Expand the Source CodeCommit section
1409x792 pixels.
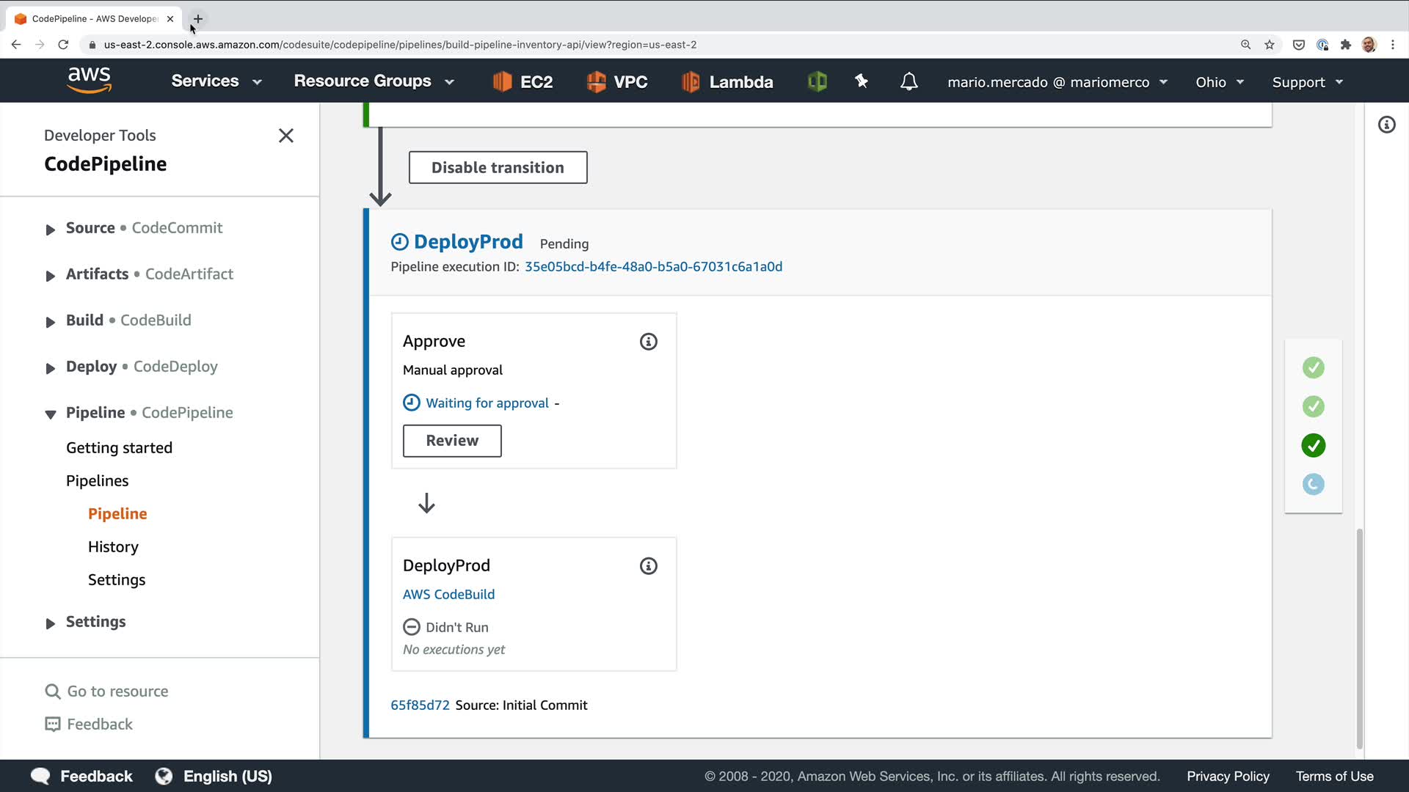pyautogui.click(x=50, y=230)
